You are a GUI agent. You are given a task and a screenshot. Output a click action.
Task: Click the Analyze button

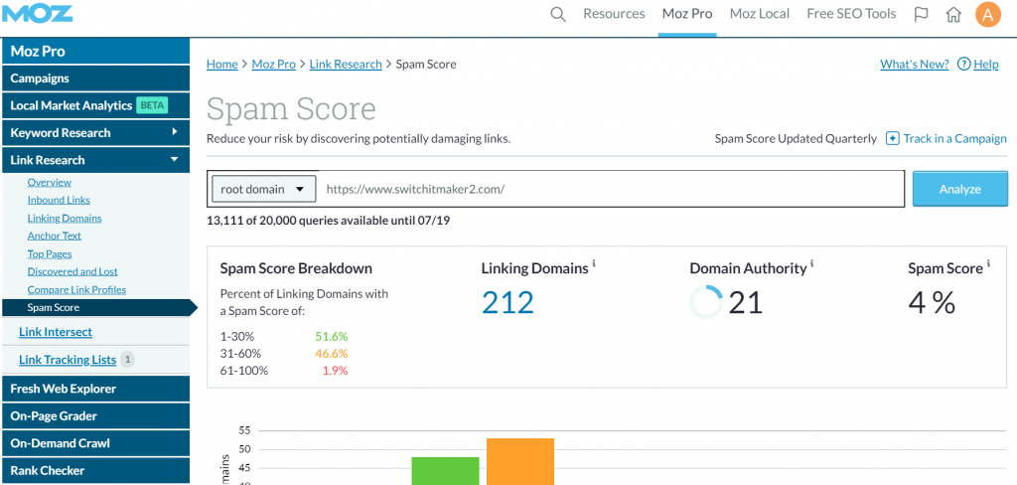(960, 189)
